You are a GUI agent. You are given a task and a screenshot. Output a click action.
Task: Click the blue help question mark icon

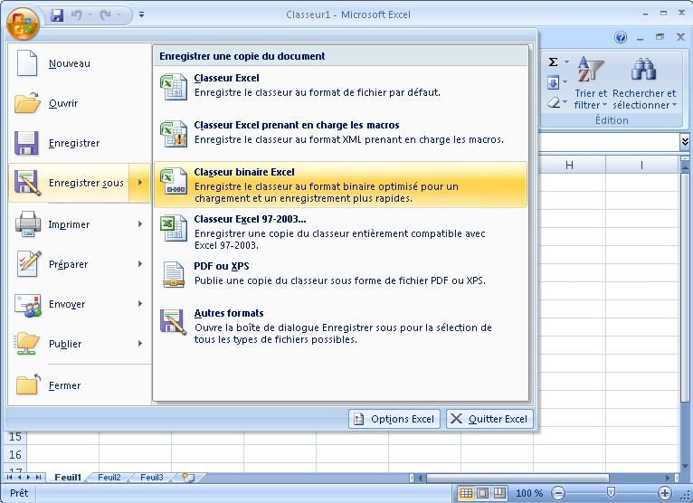click(x=621, y=37)
